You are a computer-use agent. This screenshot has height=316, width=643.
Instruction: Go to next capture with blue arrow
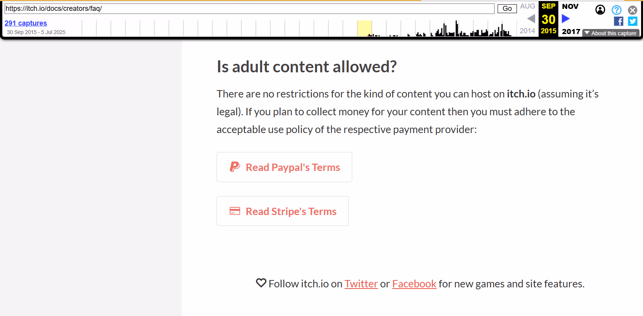[x=566, y=19]
